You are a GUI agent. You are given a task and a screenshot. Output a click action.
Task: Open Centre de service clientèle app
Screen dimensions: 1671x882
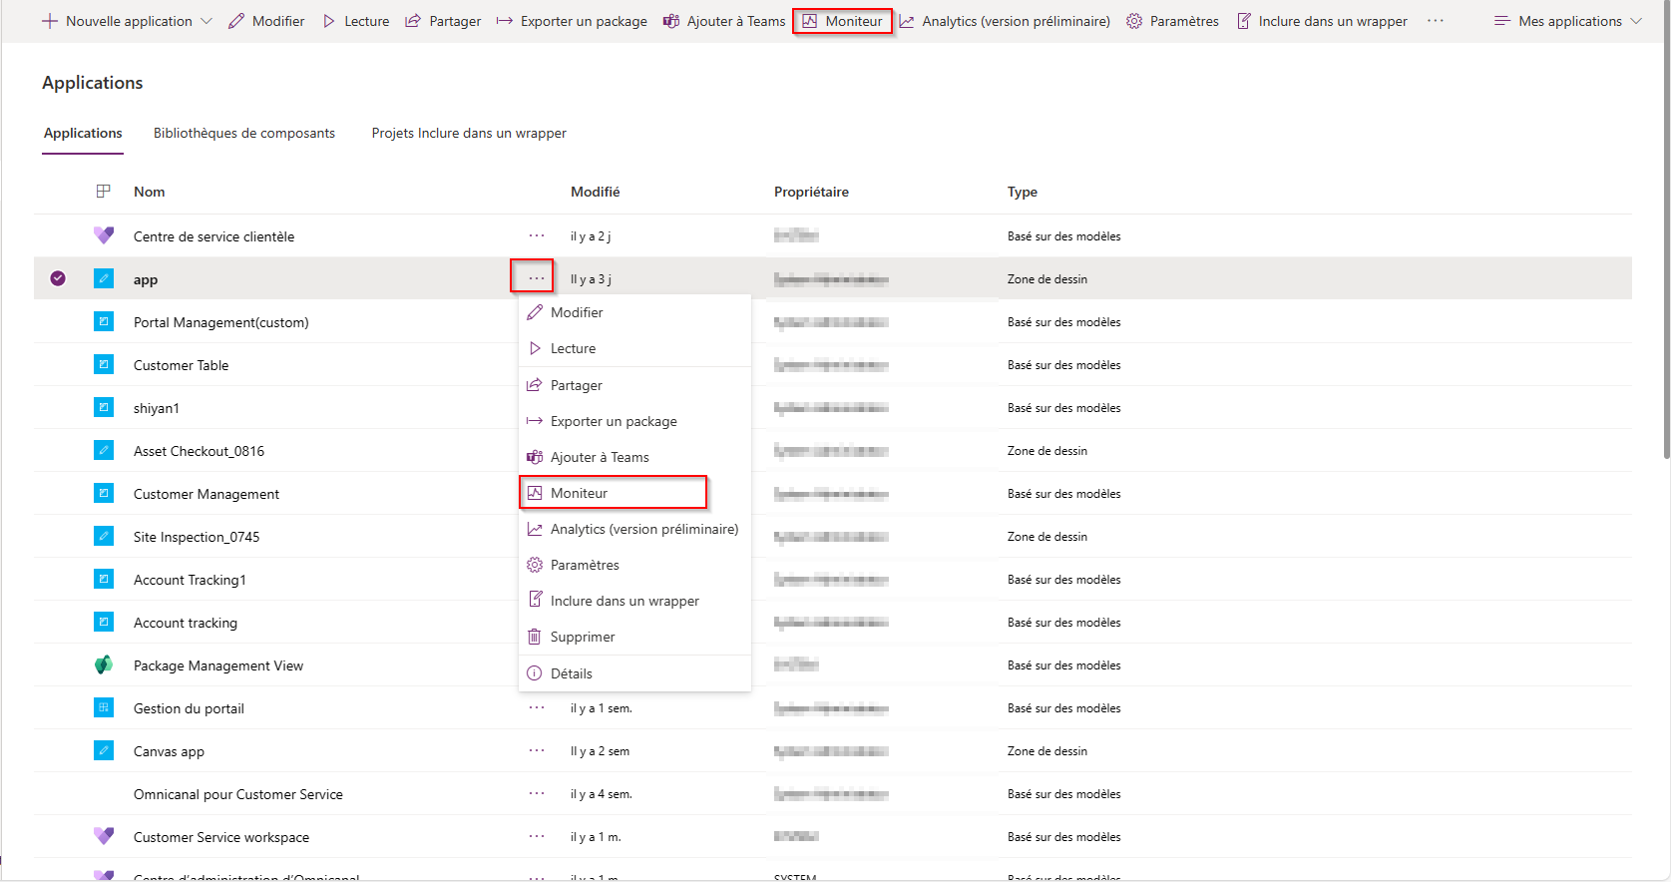[214, 236]
